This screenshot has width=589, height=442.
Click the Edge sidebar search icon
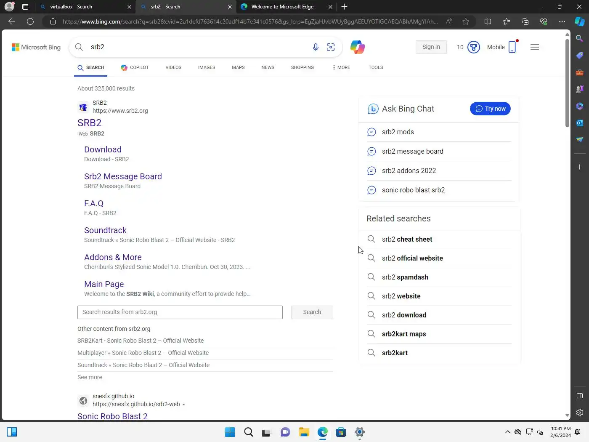click(579, 39)
